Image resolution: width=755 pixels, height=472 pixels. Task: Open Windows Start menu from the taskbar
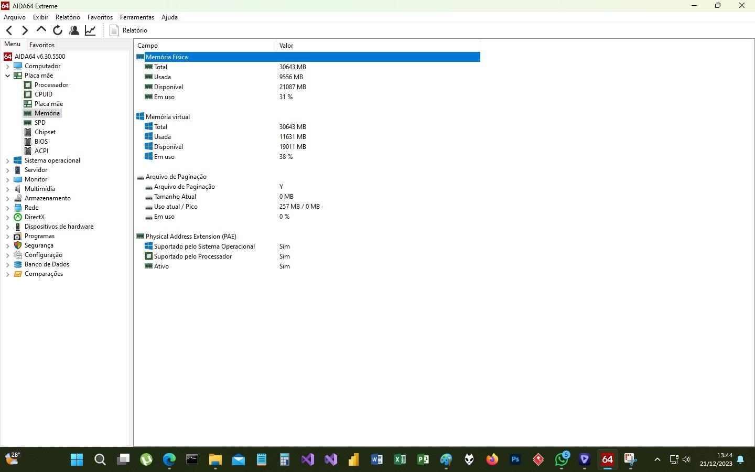(x=77, y=460)
